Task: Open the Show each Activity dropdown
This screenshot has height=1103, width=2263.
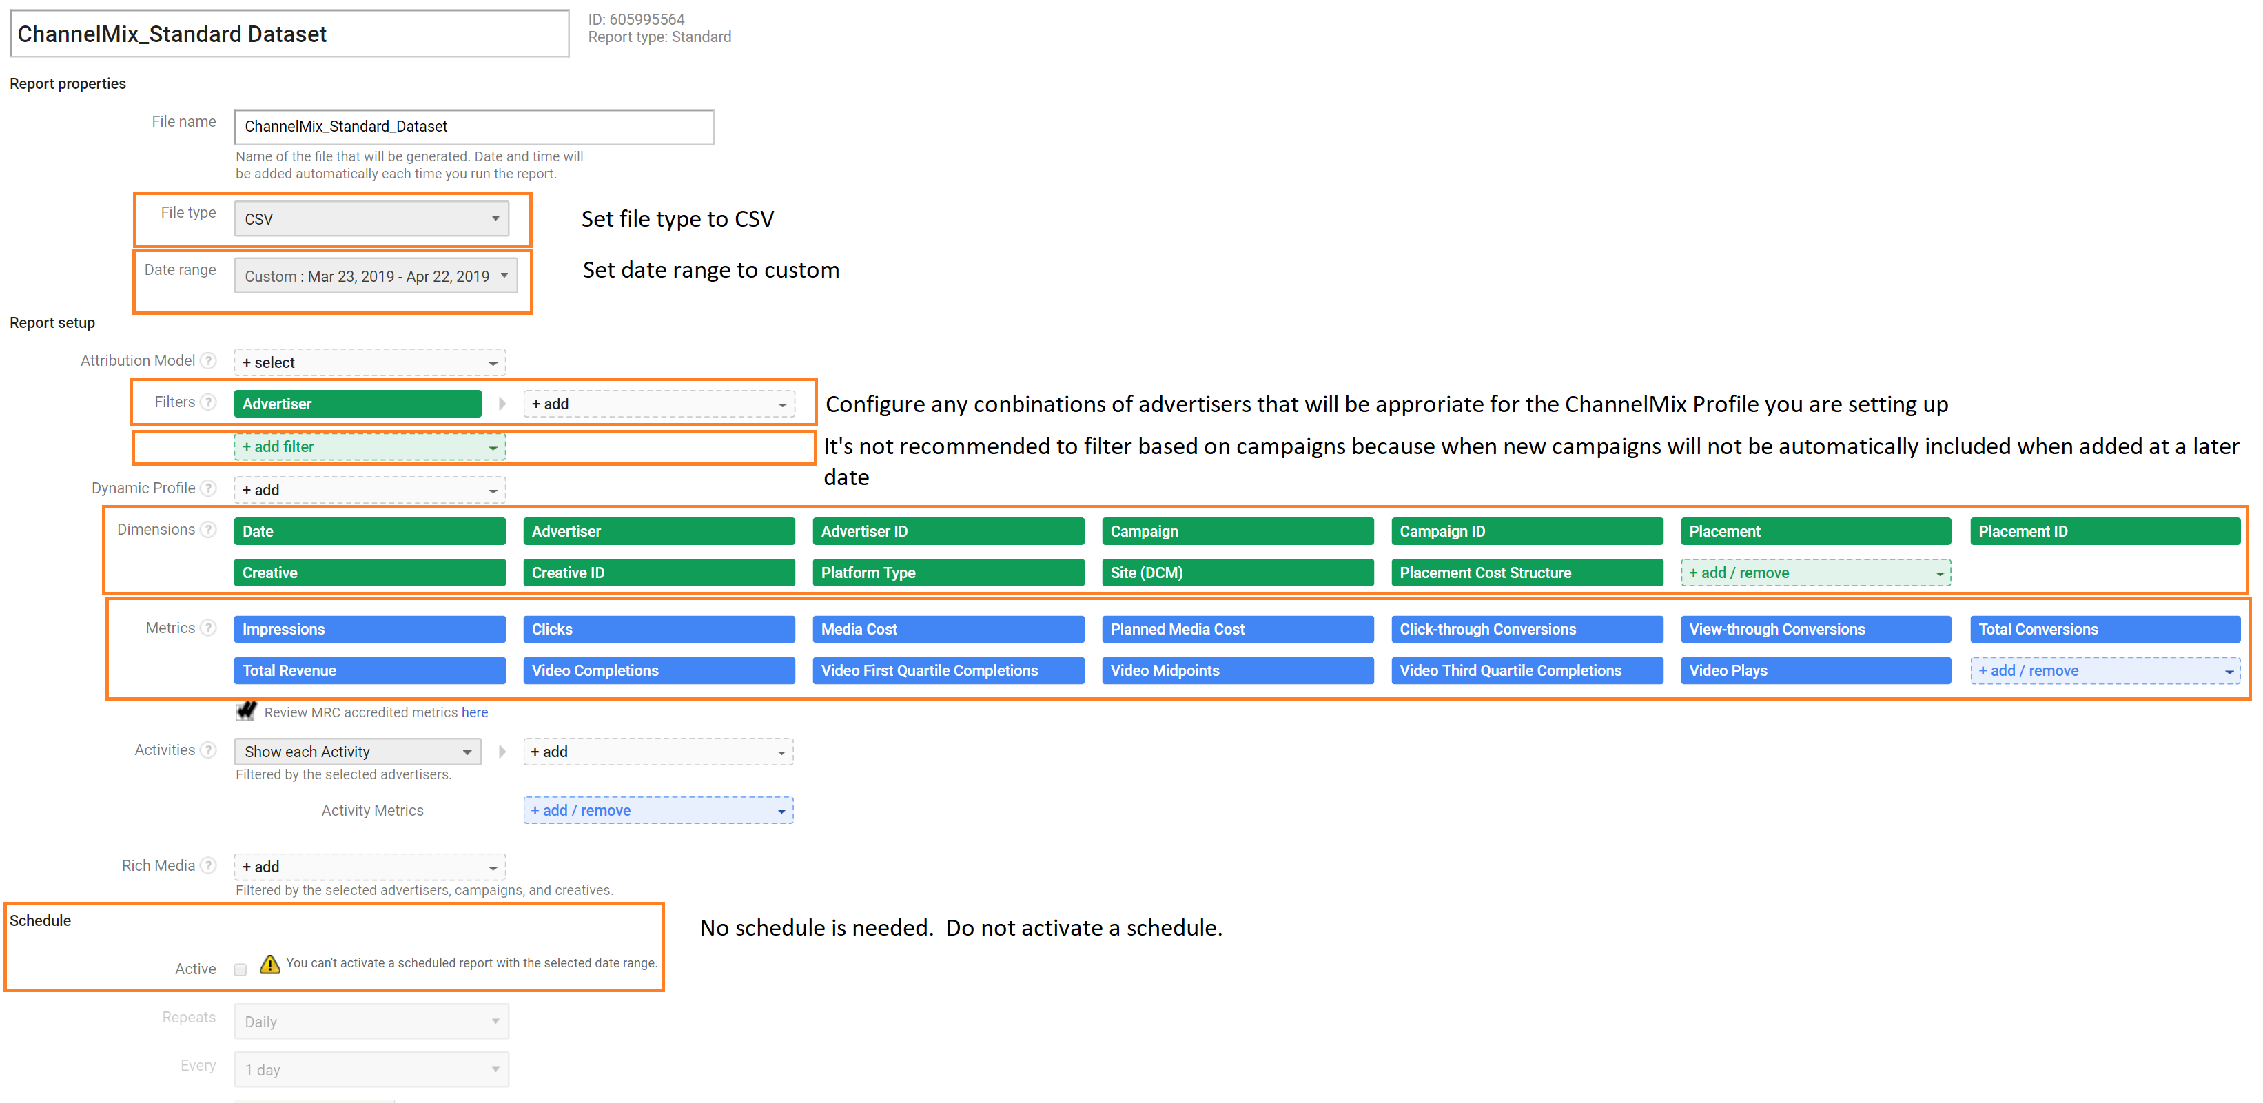Action: point(358,752)
